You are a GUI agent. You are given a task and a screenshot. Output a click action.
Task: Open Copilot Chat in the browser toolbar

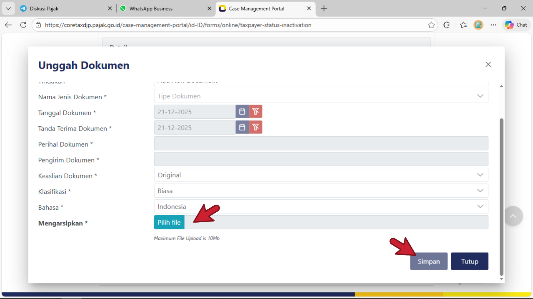click(x=516, y=25)
